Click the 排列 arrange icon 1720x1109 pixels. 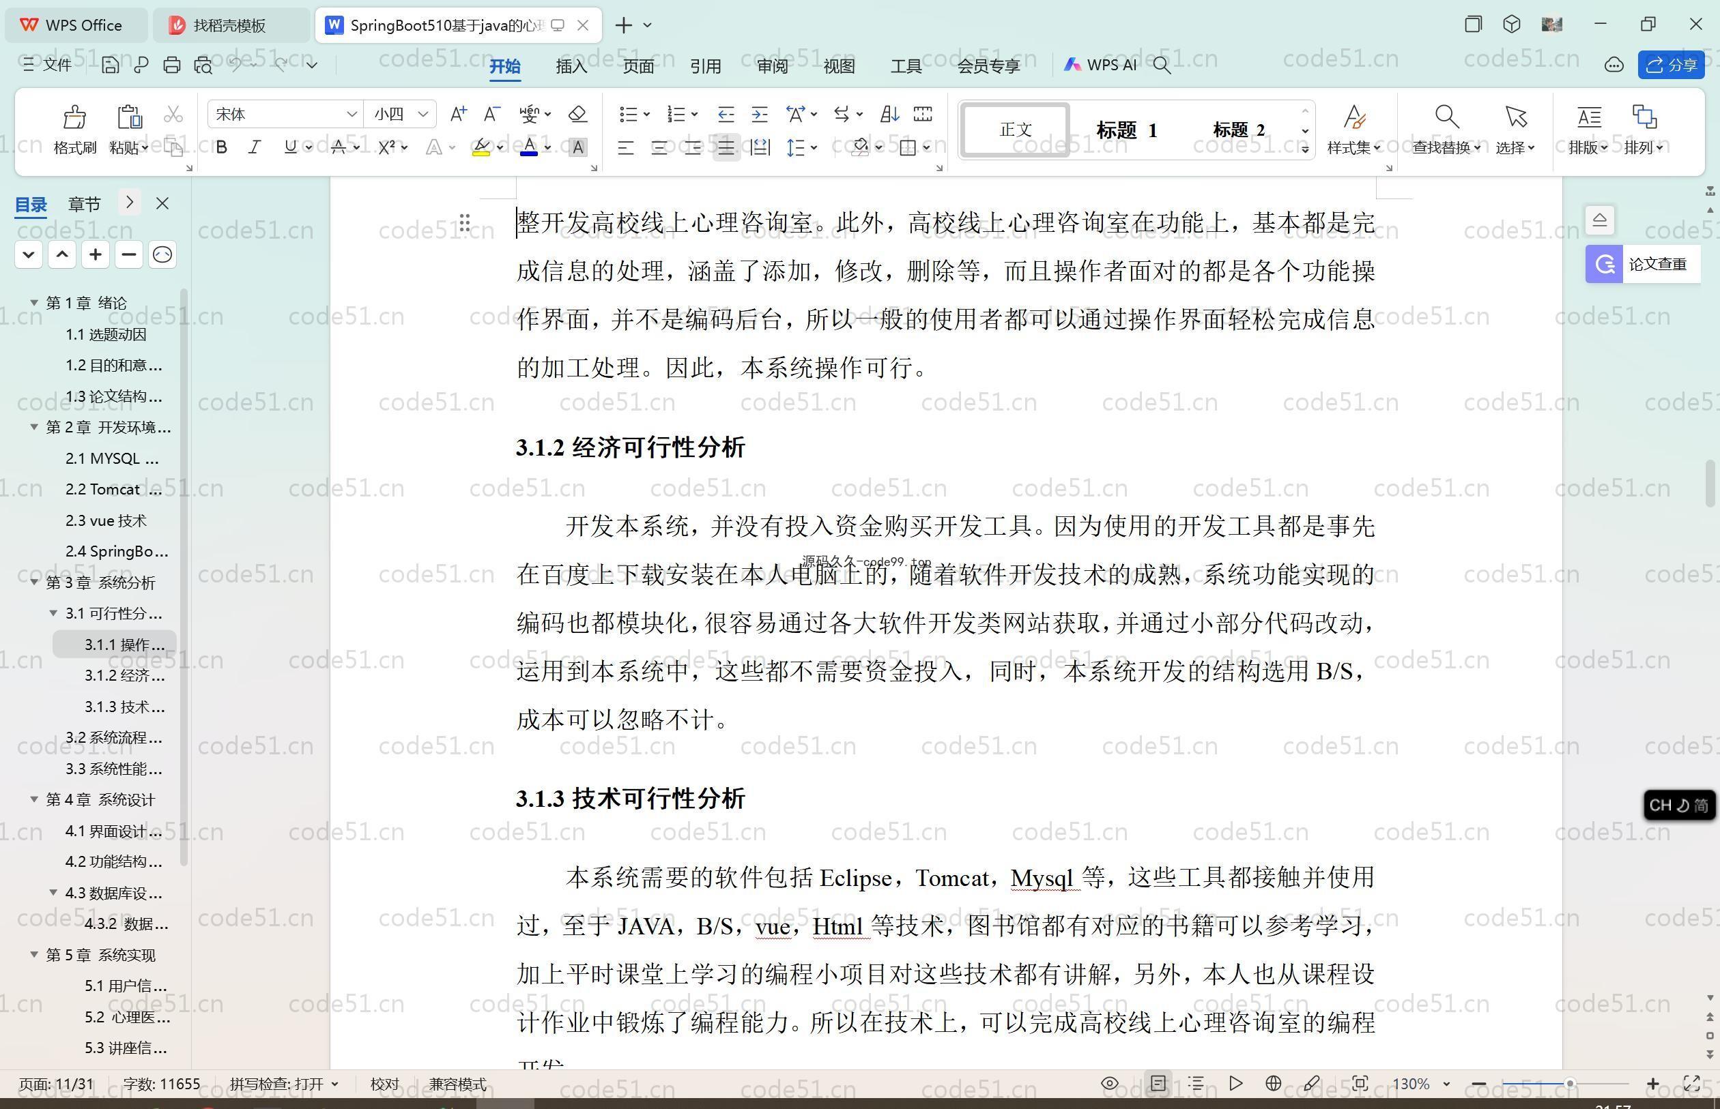pyautogui.click(x=1644, y=117)
